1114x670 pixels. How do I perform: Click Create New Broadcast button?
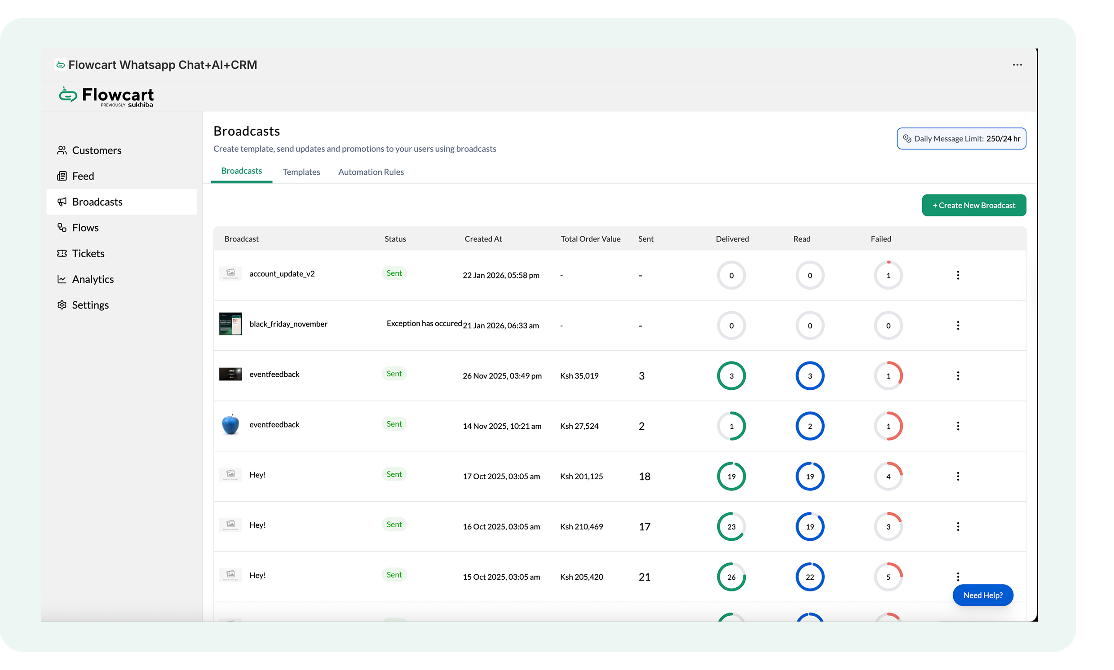coord(973,205)
